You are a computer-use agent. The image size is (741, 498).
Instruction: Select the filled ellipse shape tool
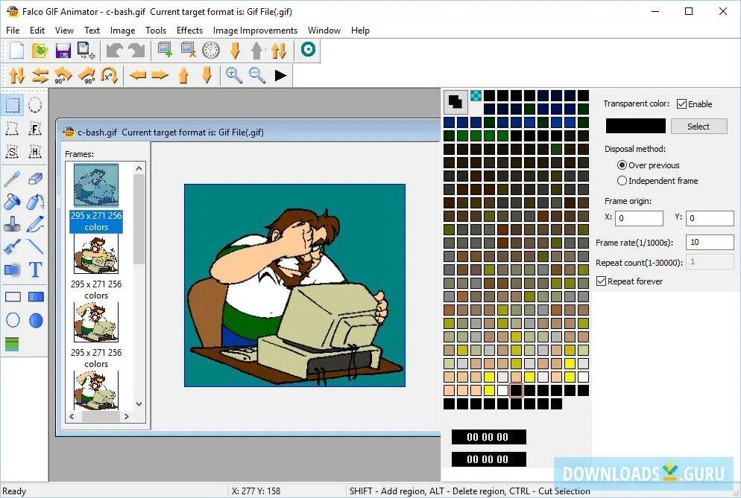(36, 321)
